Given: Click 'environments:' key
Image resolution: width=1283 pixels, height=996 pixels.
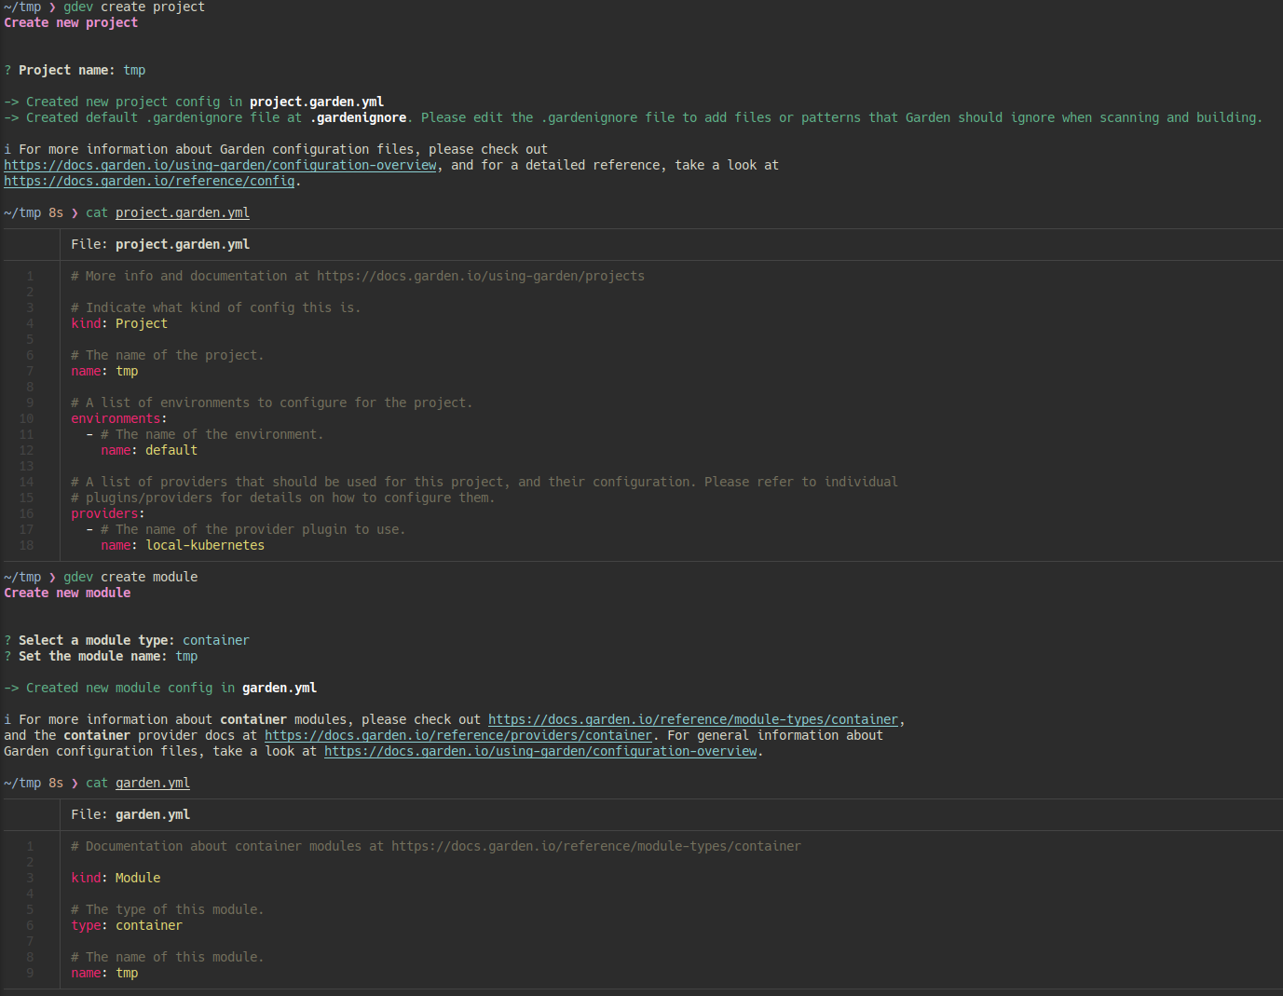Looking at the screenshot, I should pyautogui.click(x=119, y=418).
